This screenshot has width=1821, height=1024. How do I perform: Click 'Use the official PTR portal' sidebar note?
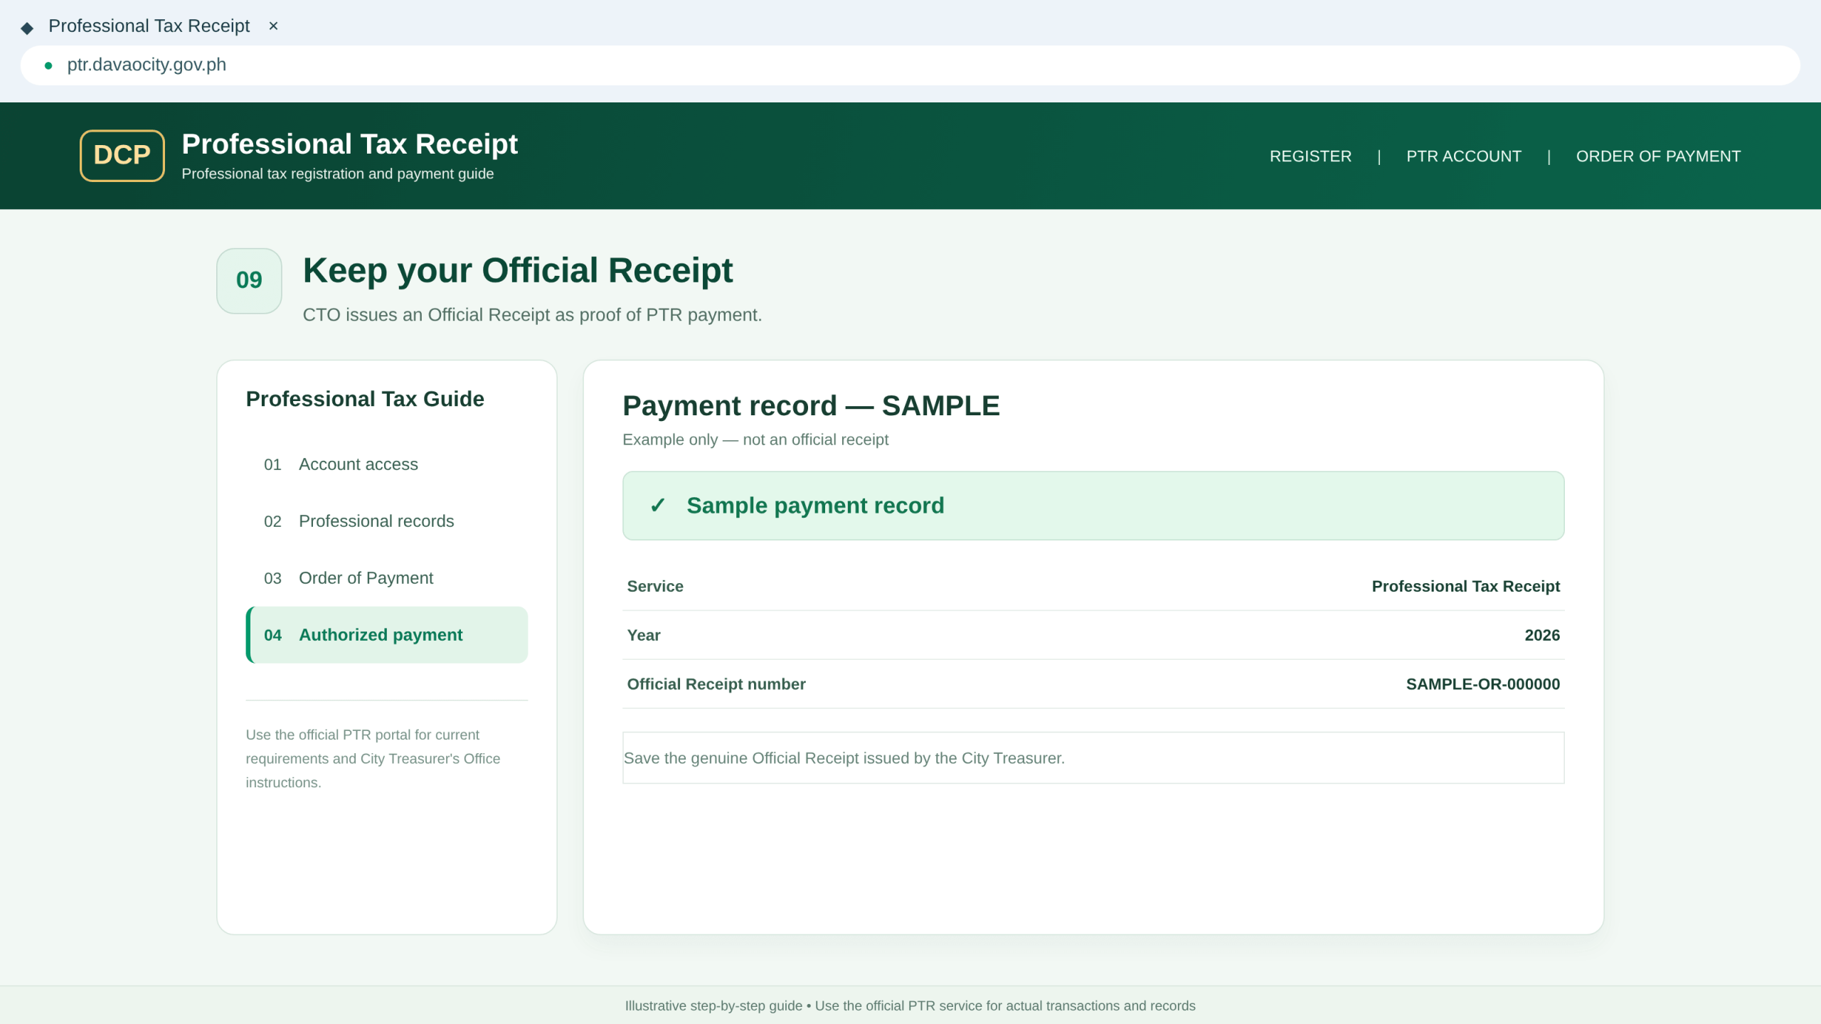click(x=373, y=759)
